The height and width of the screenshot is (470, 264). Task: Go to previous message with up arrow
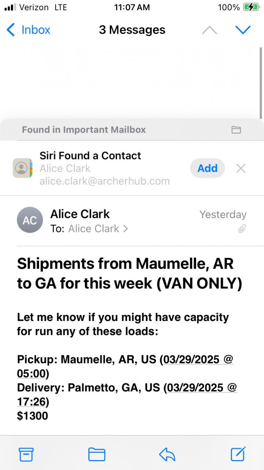(209, 30)
